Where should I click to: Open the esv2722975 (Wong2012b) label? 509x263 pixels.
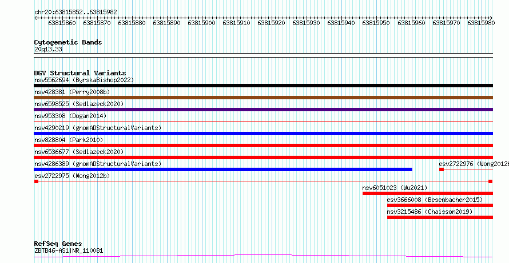pyautogui.click(x=72, y=176)
